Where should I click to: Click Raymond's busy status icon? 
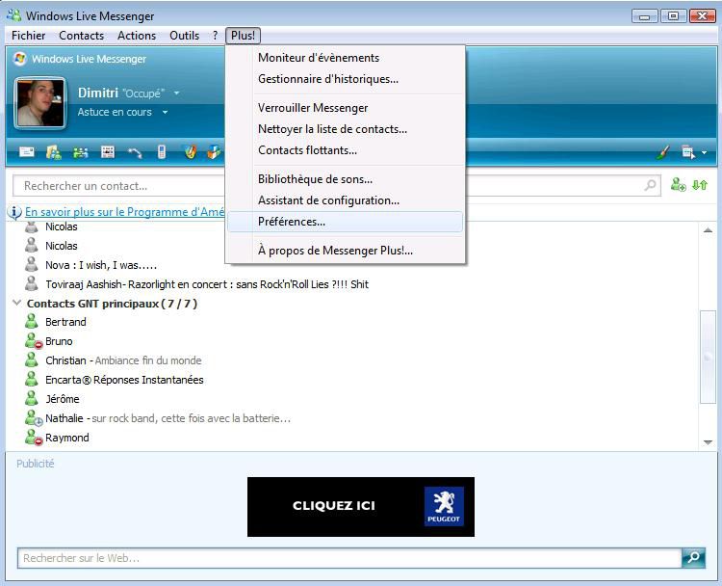click(x=33, y=438)
